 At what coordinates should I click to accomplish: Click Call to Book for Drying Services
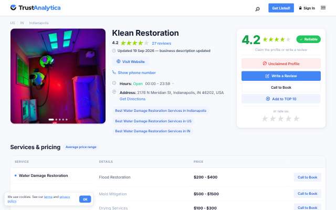pyautogui.click(x=307, y=207)
